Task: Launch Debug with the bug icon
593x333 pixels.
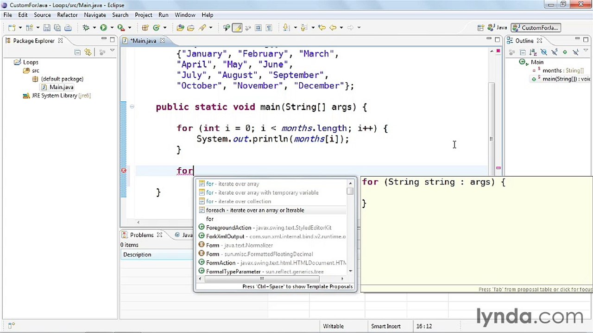Action: click(86, 28)
